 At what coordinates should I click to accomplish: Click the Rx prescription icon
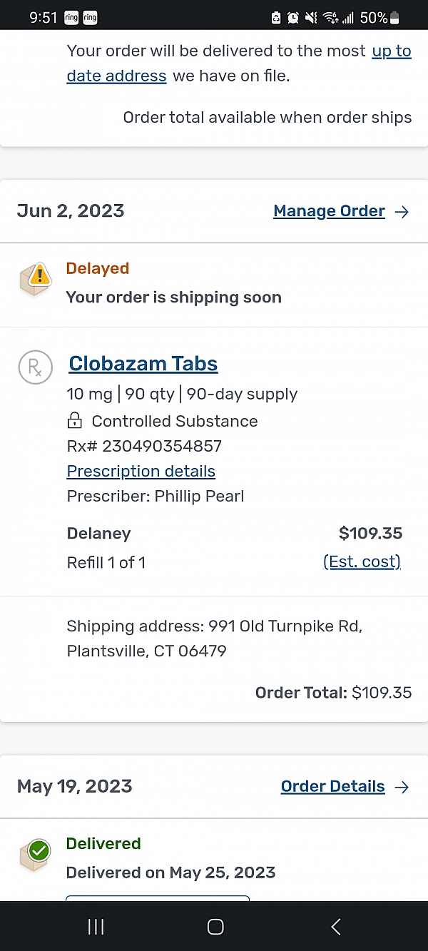pos(35,367)
